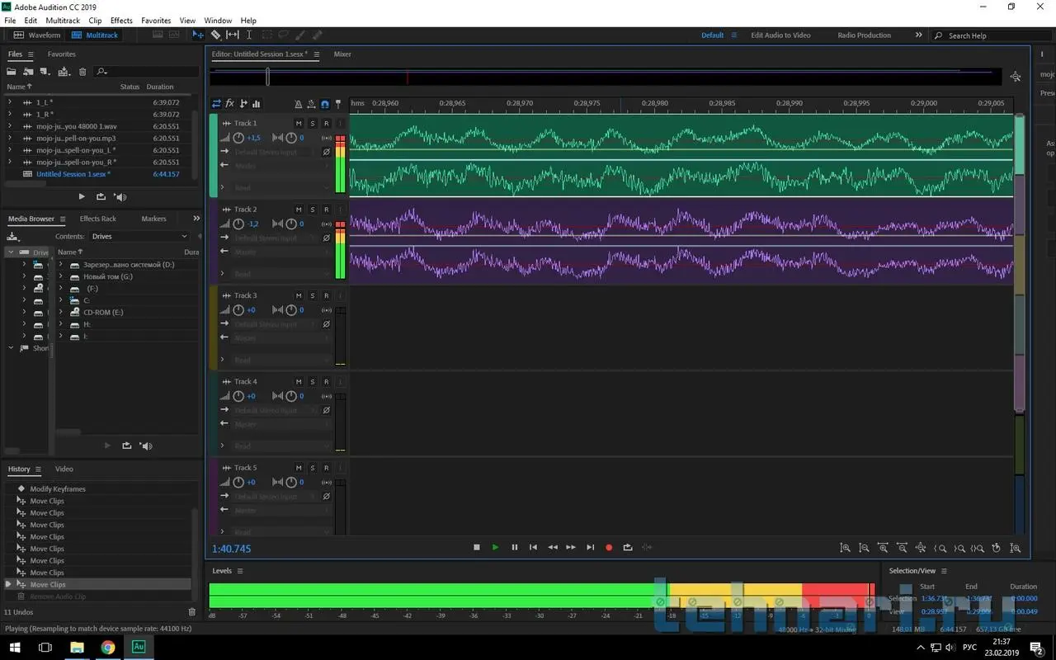Adjust Track 1 volume knob
The image size is (1056, 660).
[238, 138]
